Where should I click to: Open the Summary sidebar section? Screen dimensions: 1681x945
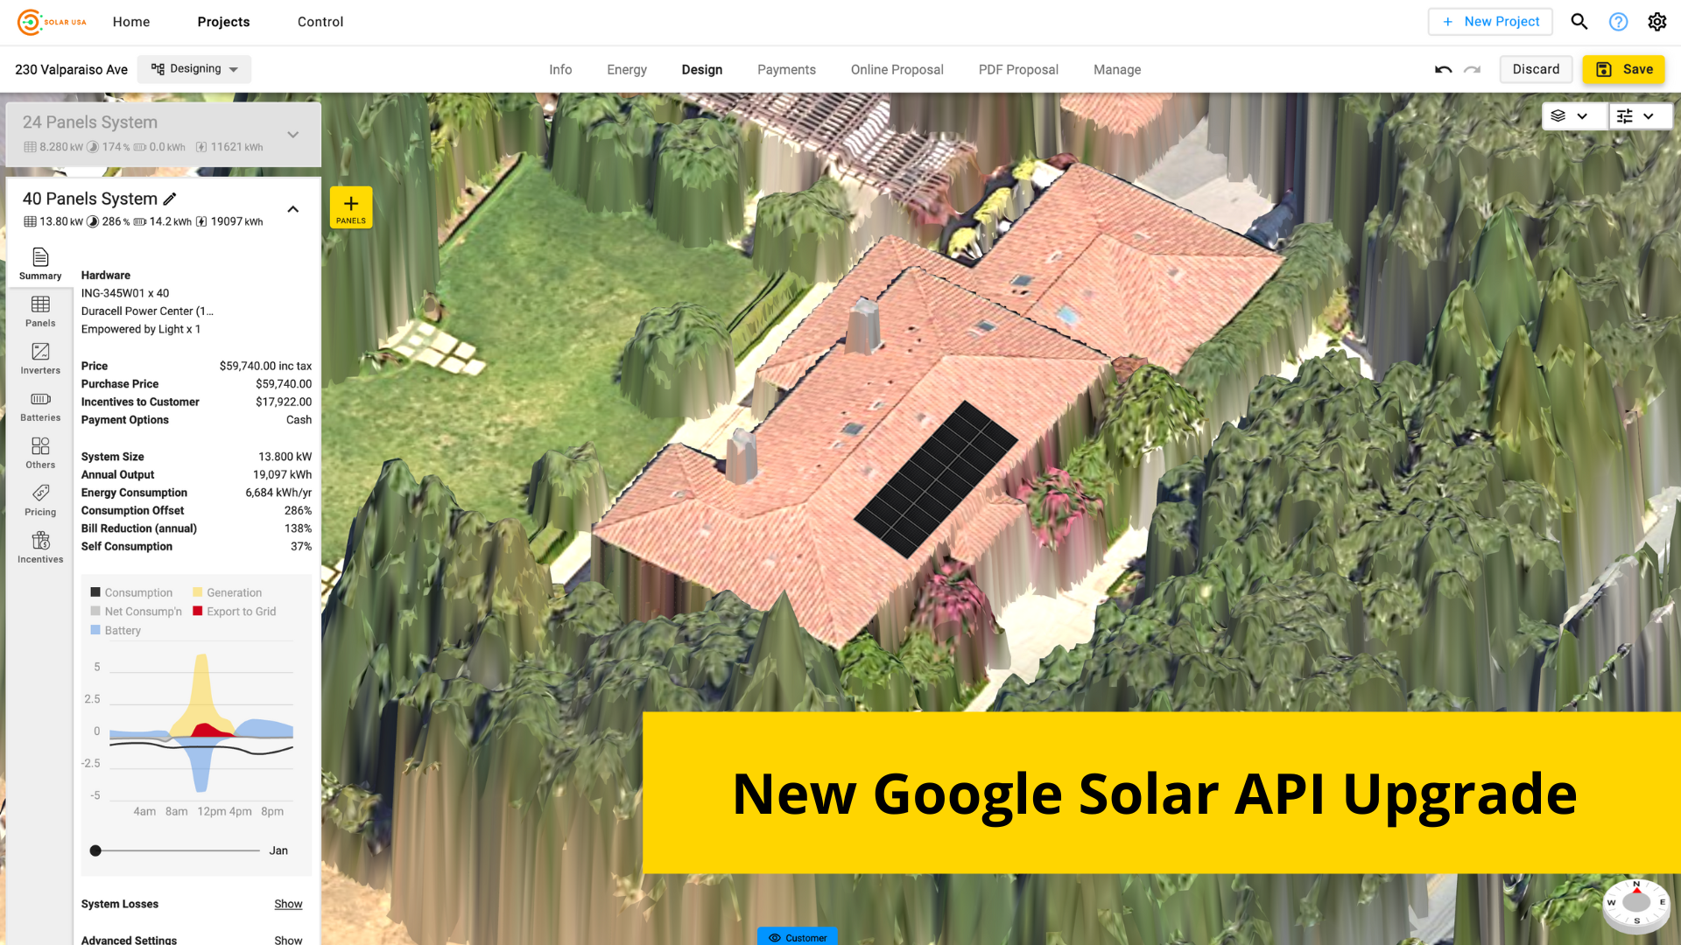click(x=40, y=264)
